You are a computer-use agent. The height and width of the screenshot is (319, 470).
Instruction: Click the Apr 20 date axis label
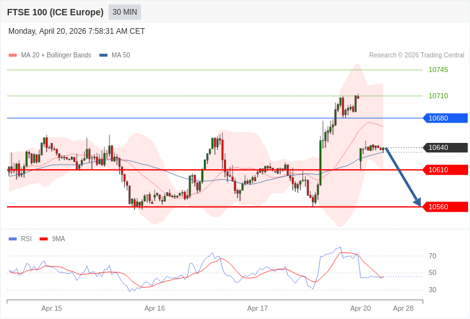click(x=360, y=309)
